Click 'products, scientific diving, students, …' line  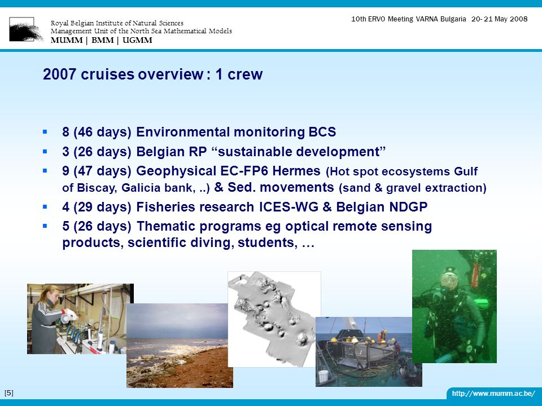(189, 242)
